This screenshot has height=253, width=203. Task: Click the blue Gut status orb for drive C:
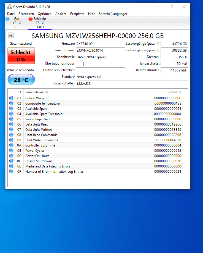(7, 19)
